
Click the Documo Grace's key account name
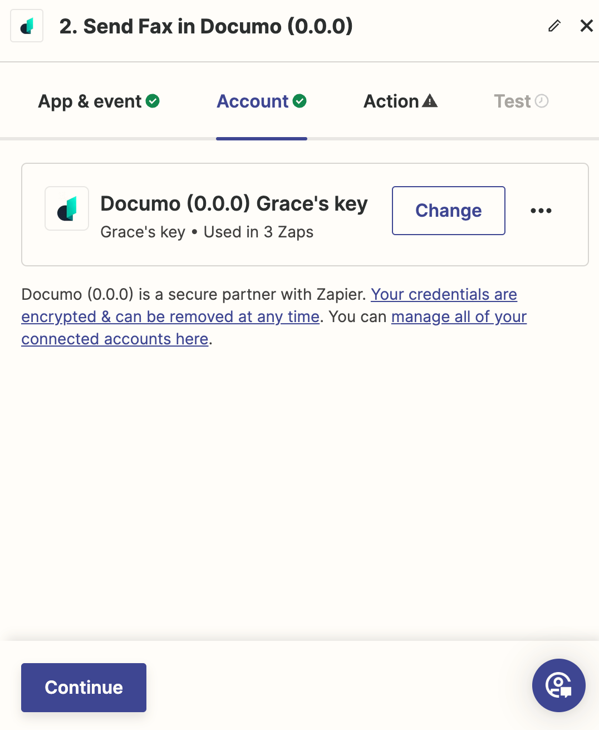pos(234,204)
